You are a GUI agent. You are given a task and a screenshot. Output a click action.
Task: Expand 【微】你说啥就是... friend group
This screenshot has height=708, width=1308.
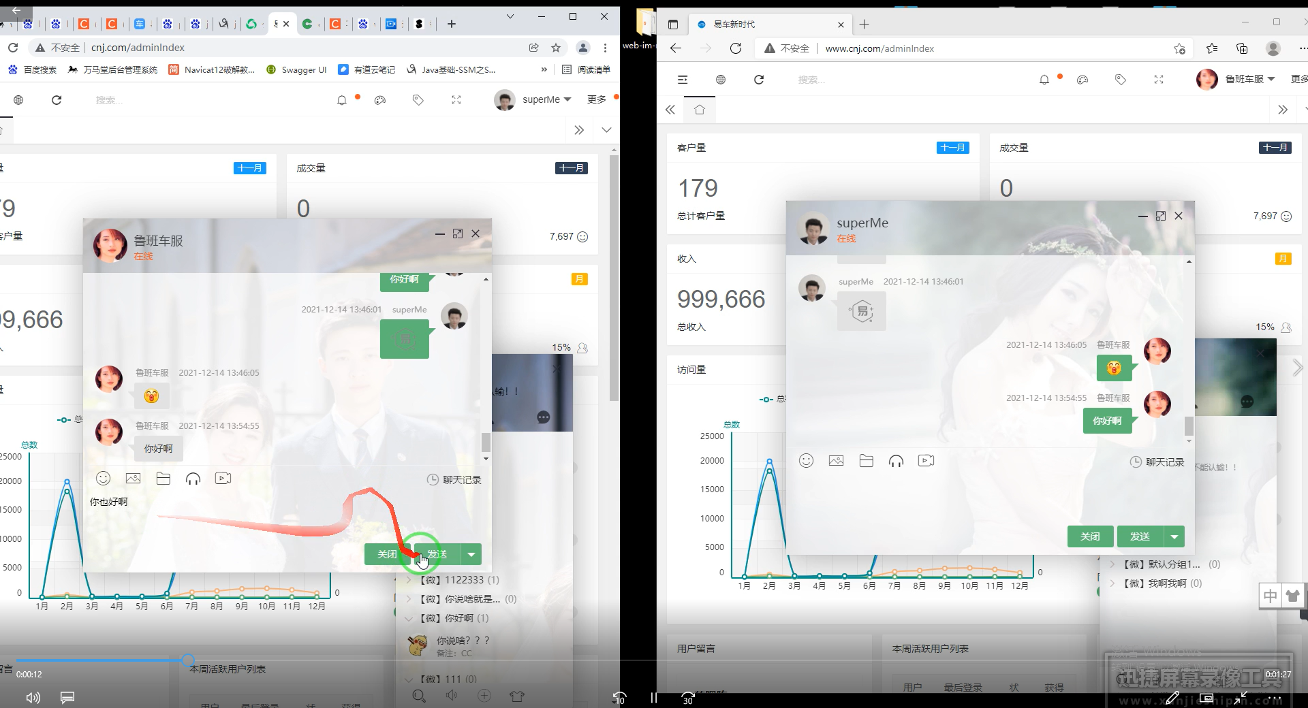461,599
